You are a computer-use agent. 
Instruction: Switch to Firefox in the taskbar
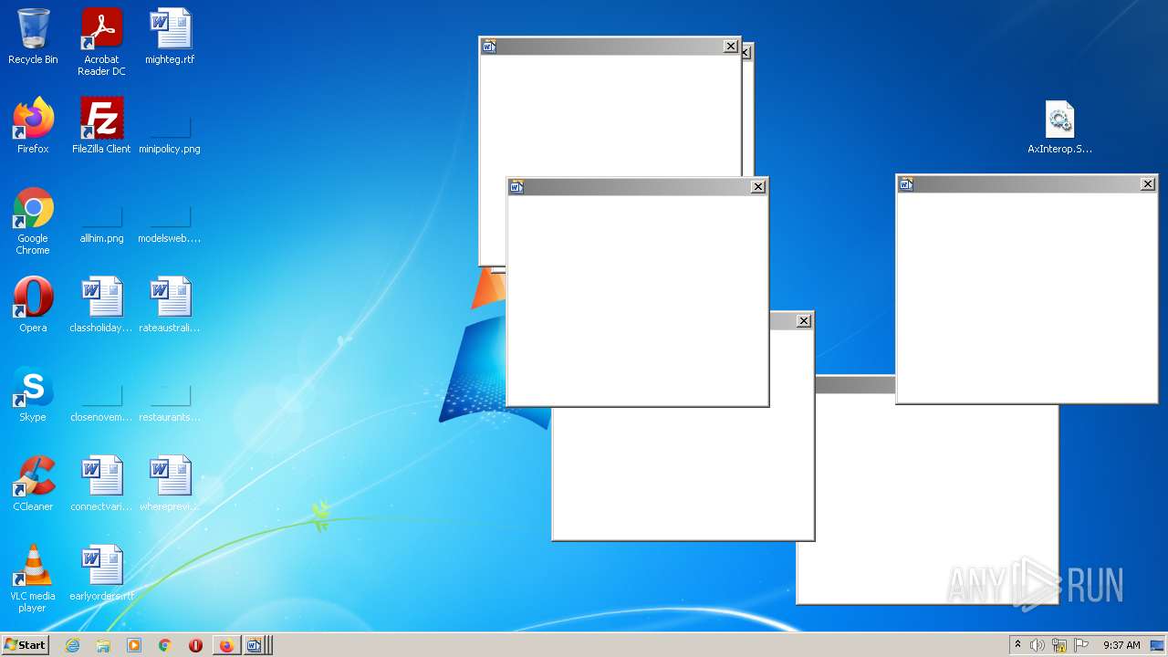coord(226,645)
